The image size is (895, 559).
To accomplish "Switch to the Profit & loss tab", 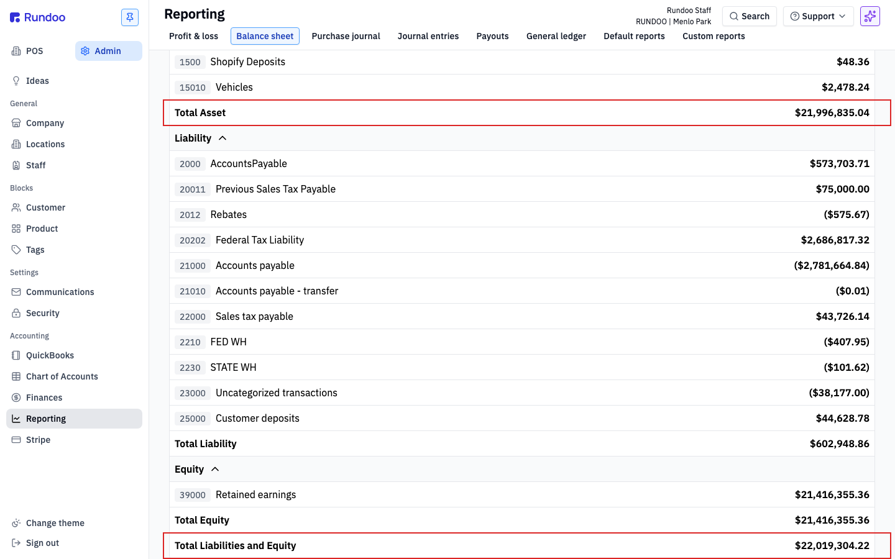I will [193, 36].
